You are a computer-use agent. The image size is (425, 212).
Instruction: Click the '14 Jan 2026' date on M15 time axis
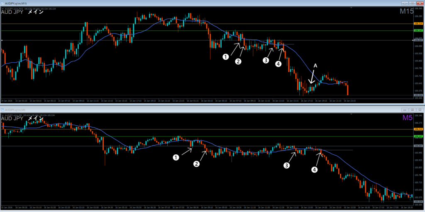tap(6, 100)
